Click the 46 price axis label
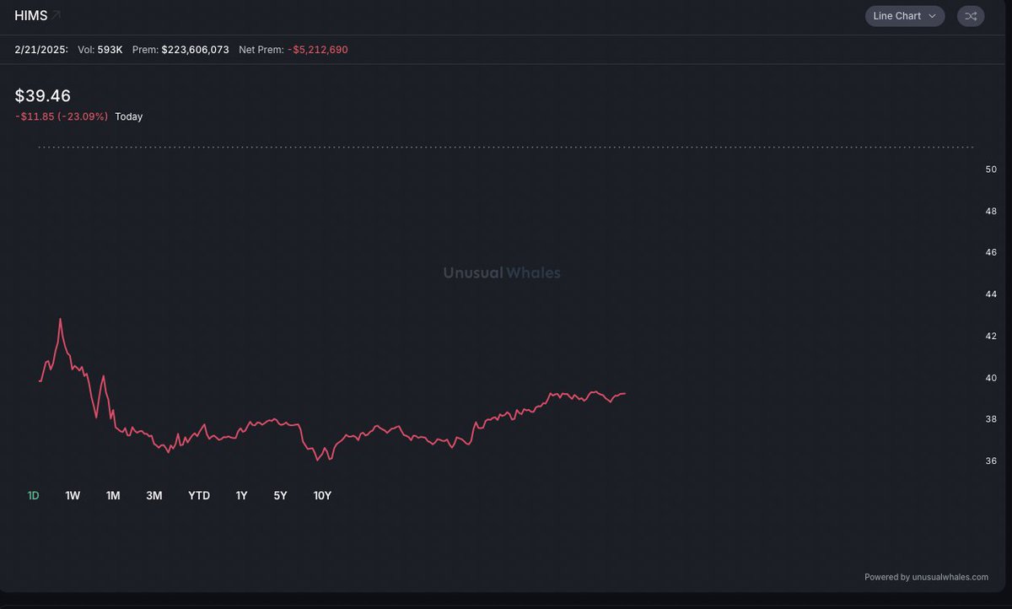The height and width of the screenshot is (609, 1012). pyautogui.click(x=991, y=252)
